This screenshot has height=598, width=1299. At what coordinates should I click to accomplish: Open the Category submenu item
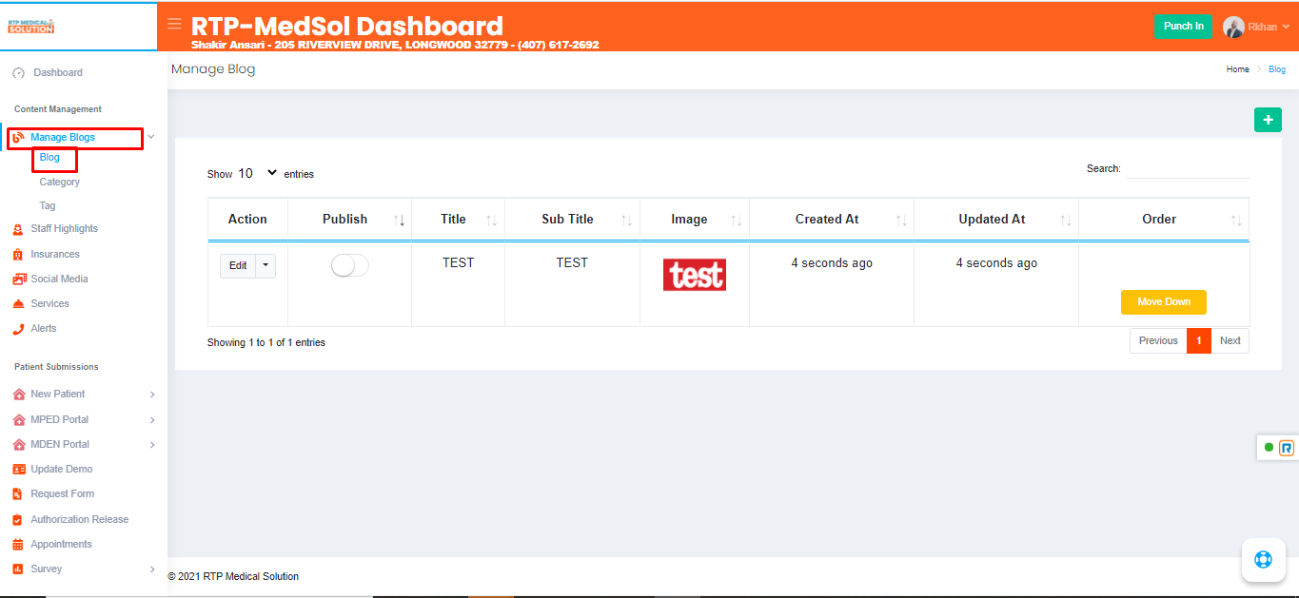pyautogui.click(x=59, y=182)
